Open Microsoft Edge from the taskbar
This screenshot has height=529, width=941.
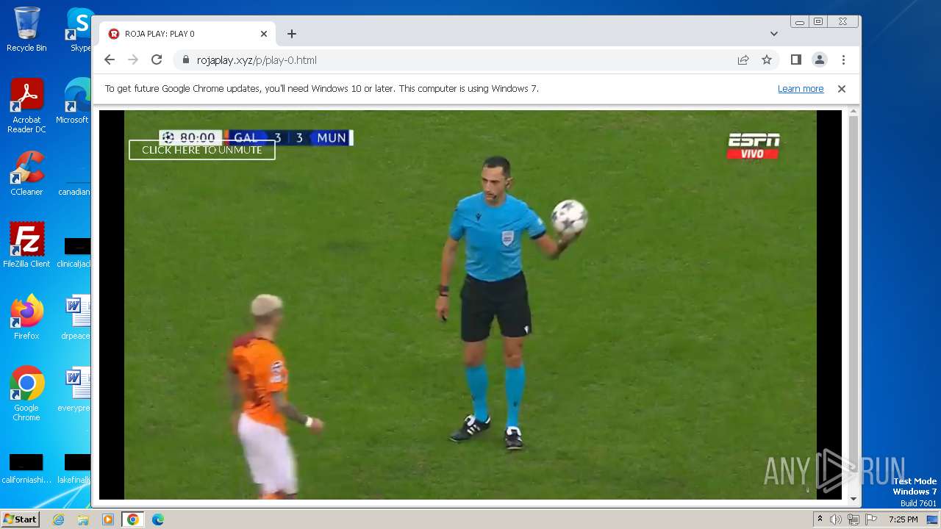(157, 519)
